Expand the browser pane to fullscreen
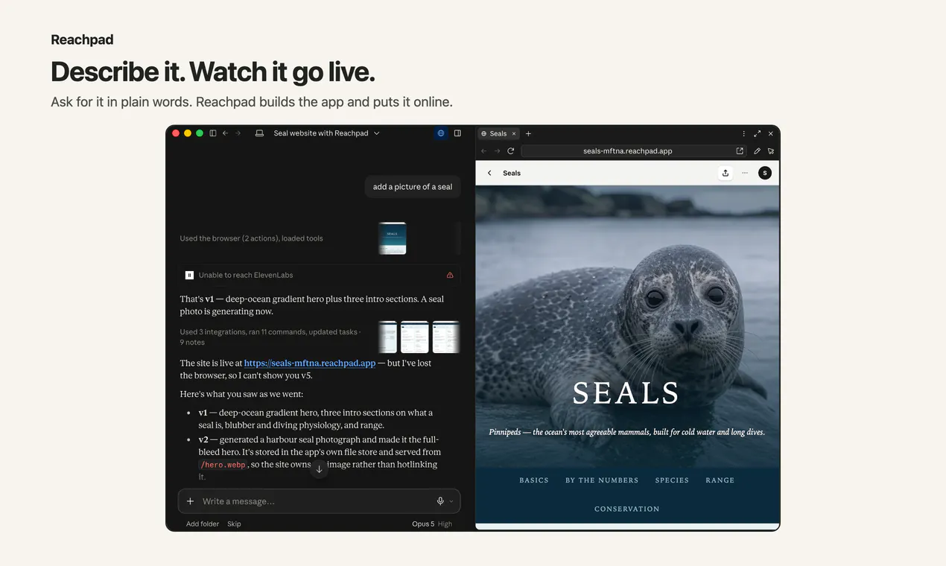This screenshot has width=946, height=566. pyautogui.click(x=758, y=133)
